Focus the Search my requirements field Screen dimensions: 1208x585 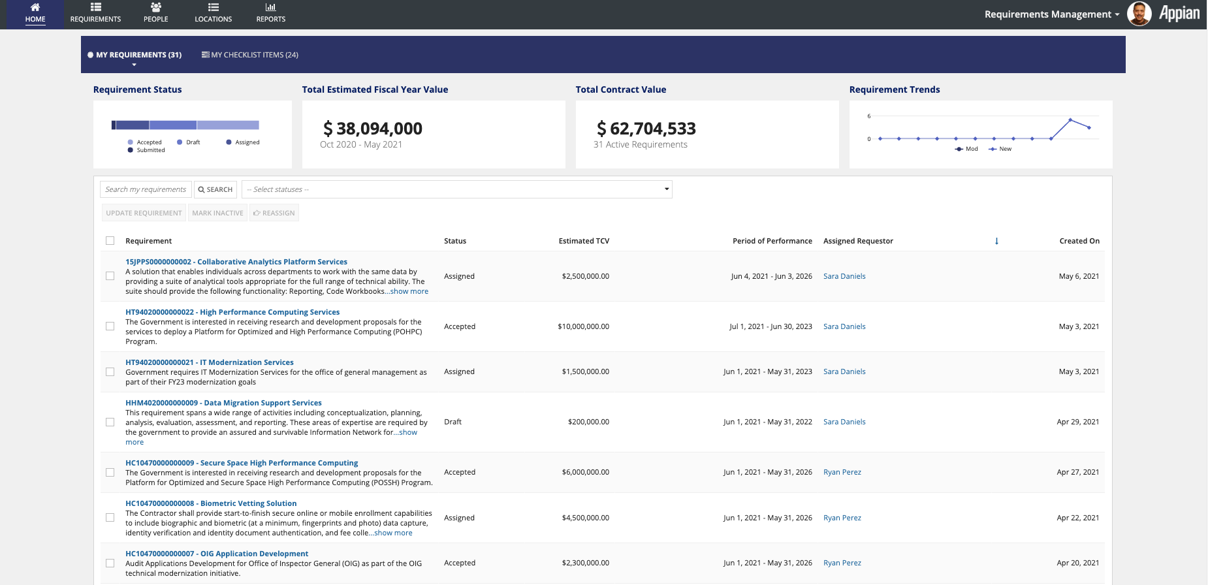point(146,189)
